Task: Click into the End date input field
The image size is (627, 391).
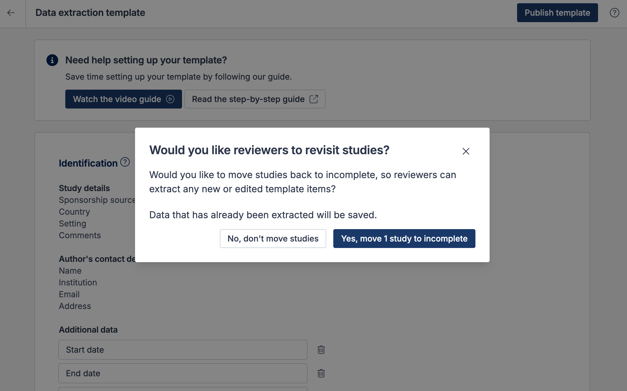Action: 183,373
